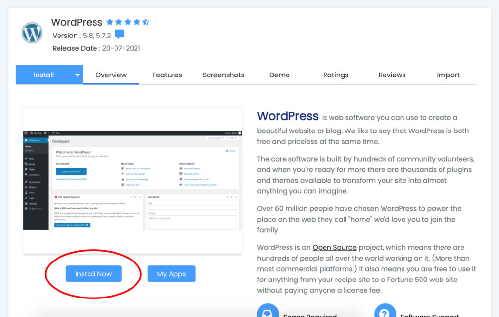Image resolution: width=499 pixels, height=317 pixels.
Task: Click the My Apps button
Action: 172,274
